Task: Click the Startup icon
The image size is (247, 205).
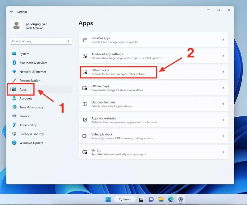Action: click(85, 152)
